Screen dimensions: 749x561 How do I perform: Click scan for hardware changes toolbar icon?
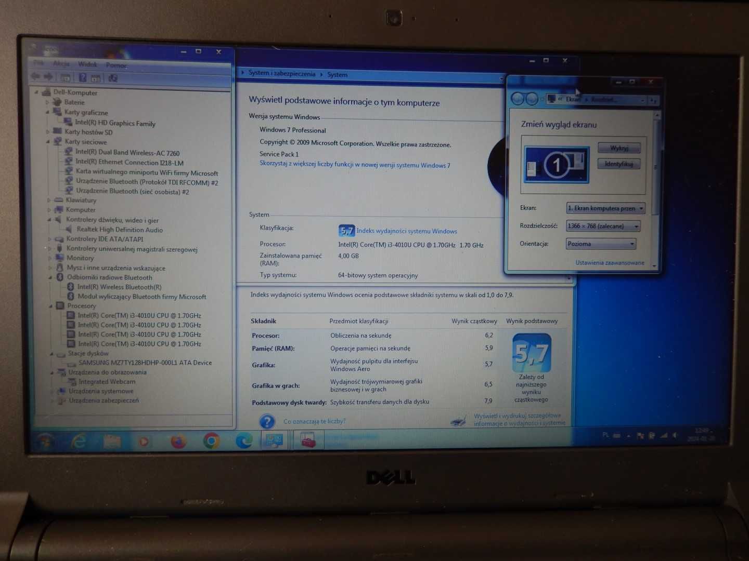[x=113, y=78]
